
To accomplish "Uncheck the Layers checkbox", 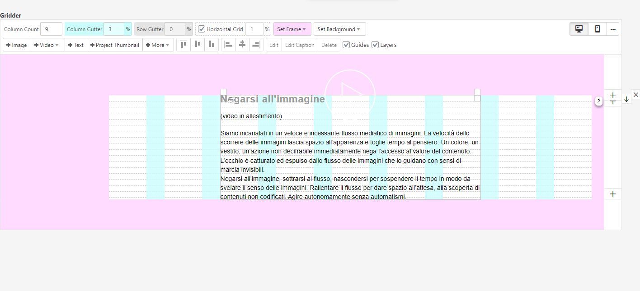I will click(375, 45).
